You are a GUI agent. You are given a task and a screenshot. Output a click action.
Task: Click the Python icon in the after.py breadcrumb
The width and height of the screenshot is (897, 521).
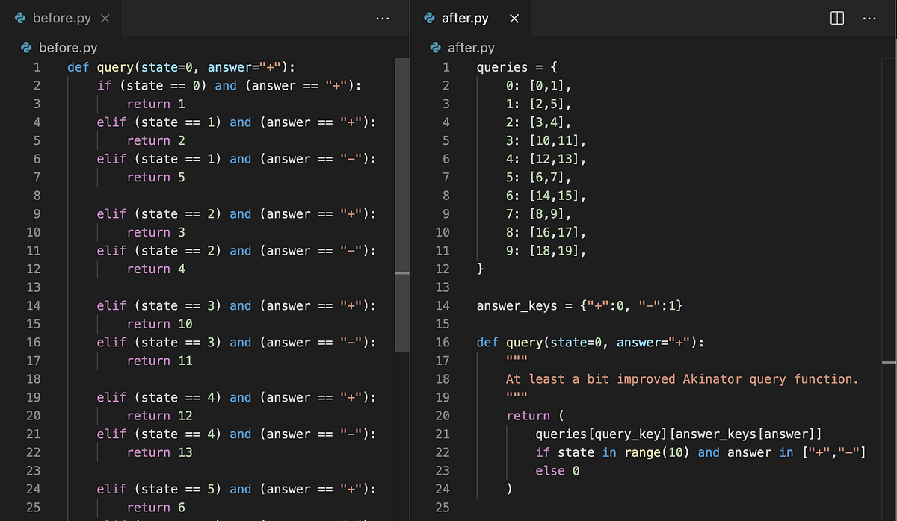435,47
